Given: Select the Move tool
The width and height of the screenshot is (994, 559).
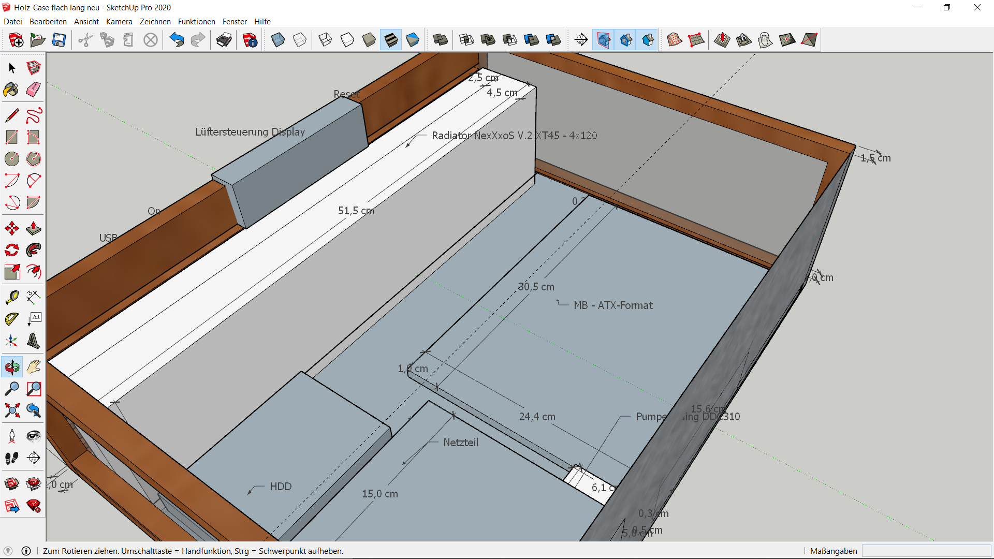Looking at the screenshot, I should pos(11,228).
